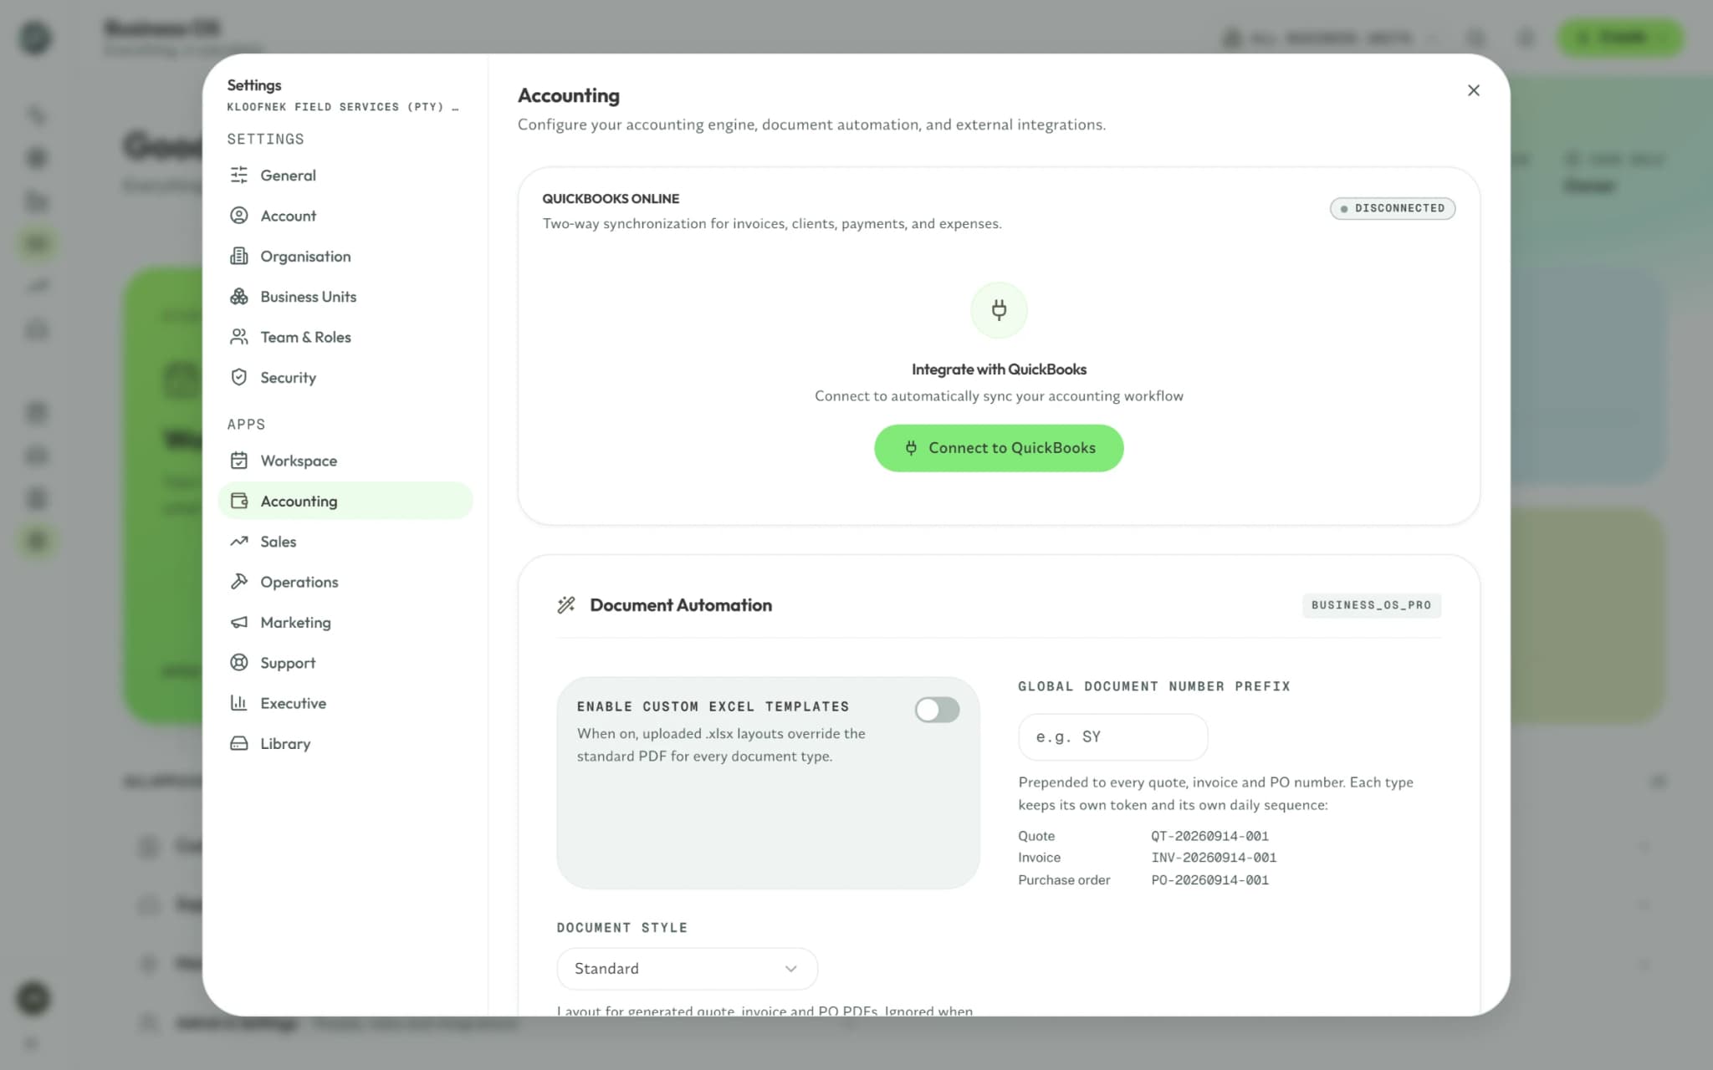Viewport: 1713px width, 1070px height.
Task: Close the Settings dialog with the X
Action: [x=1473, y=90]
